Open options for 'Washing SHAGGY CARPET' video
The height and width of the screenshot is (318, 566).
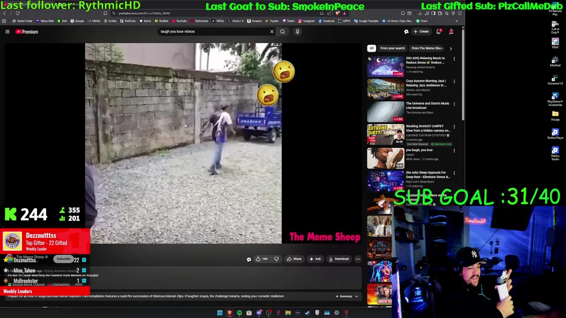pyautogui.click(x=454, y=127)
